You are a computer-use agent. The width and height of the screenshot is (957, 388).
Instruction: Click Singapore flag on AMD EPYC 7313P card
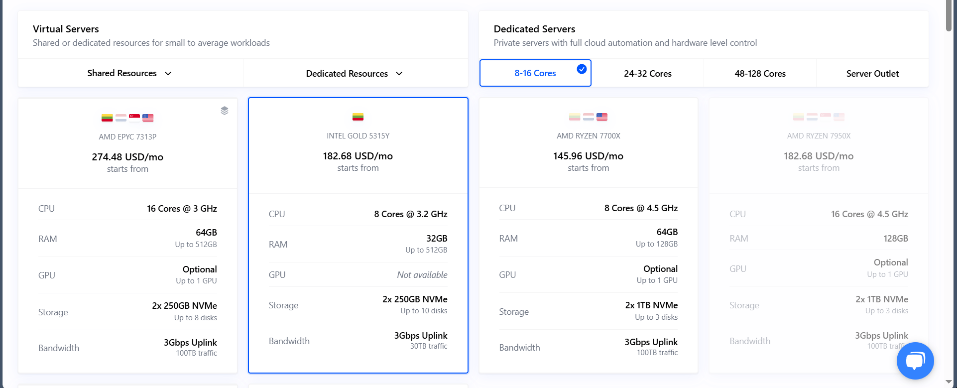tap(134, 118)
